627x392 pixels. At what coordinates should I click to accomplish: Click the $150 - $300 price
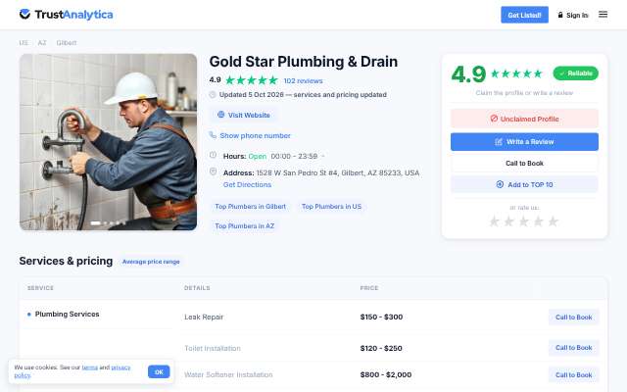point(381,317)
